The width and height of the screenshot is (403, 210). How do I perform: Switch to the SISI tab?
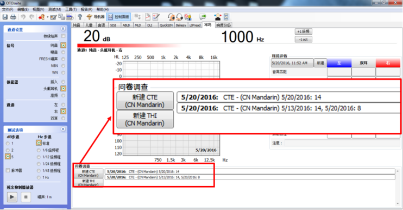(x=113, y=25)
